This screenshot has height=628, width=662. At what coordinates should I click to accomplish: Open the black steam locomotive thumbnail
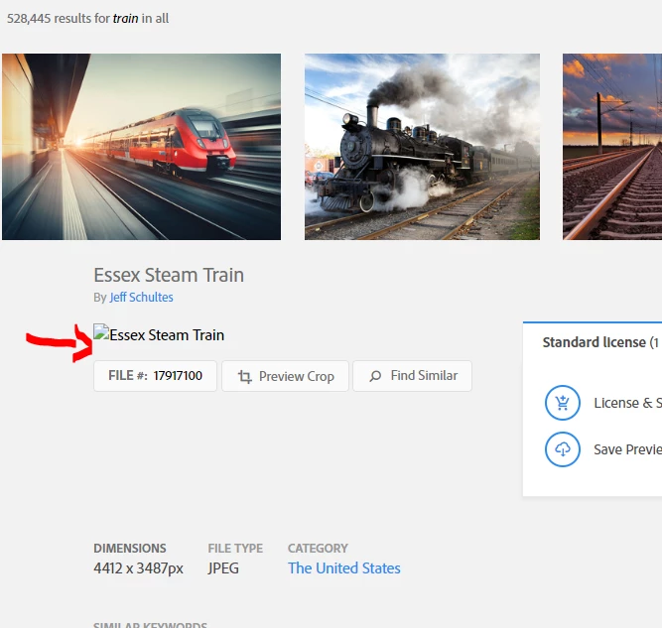[422, 147]
